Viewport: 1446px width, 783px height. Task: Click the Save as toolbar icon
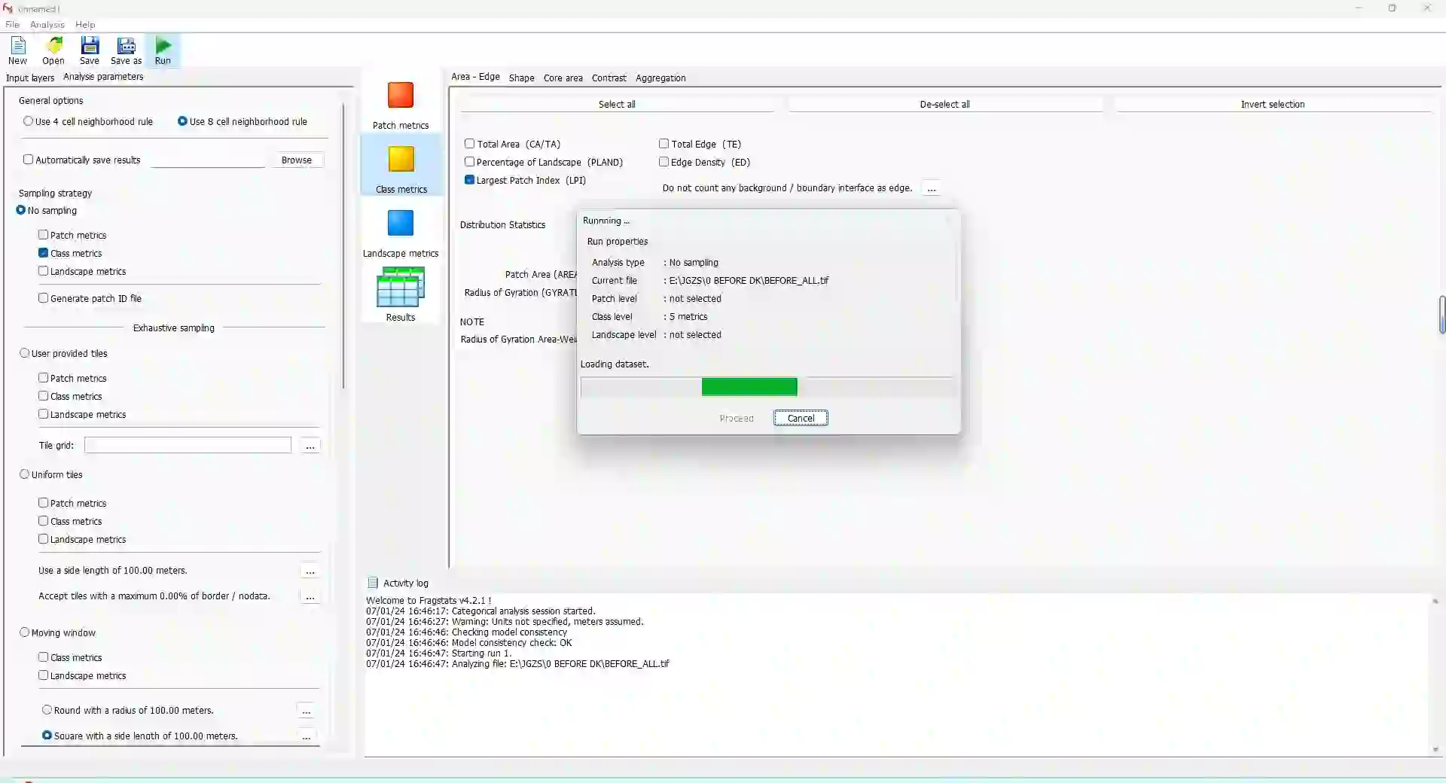pos(126,50)
